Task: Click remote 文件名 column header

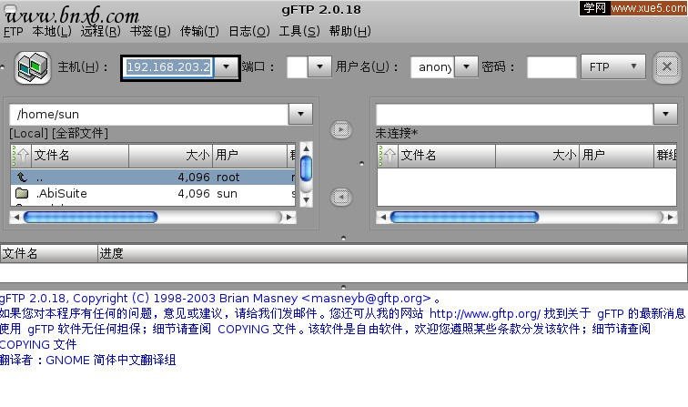Action: click(x=447, y=155)
